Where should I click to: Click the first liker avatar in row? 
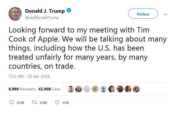(x=71, y=89)
